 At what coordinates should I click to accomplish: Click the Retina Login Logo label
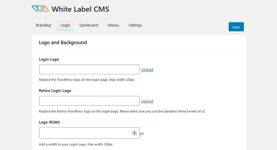55,91
